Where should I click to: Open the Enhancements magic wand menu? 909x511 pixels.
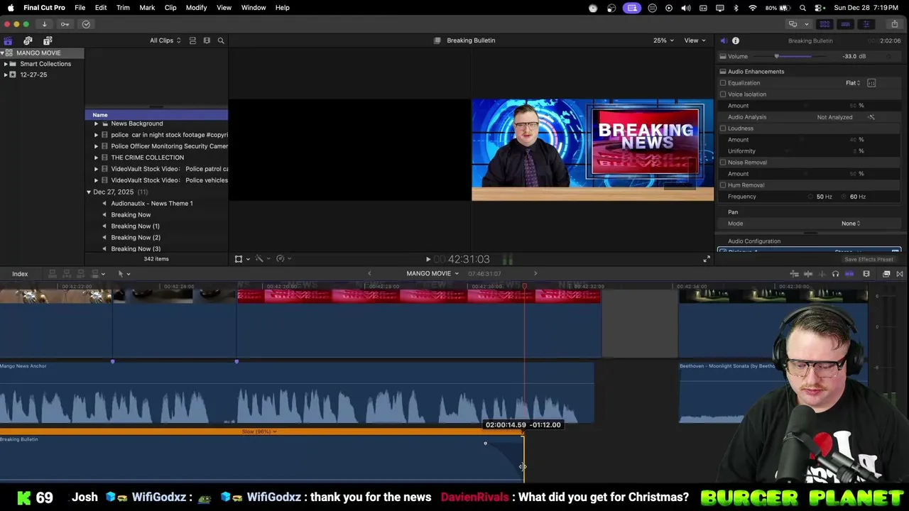click(x=262, y=259)
